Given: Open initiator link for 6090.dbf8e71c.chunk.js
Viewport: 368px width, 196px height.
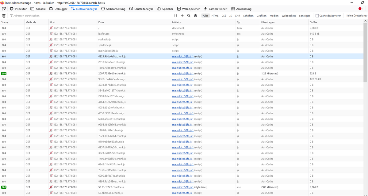Looking at the screenshot, I should point(183,176).
